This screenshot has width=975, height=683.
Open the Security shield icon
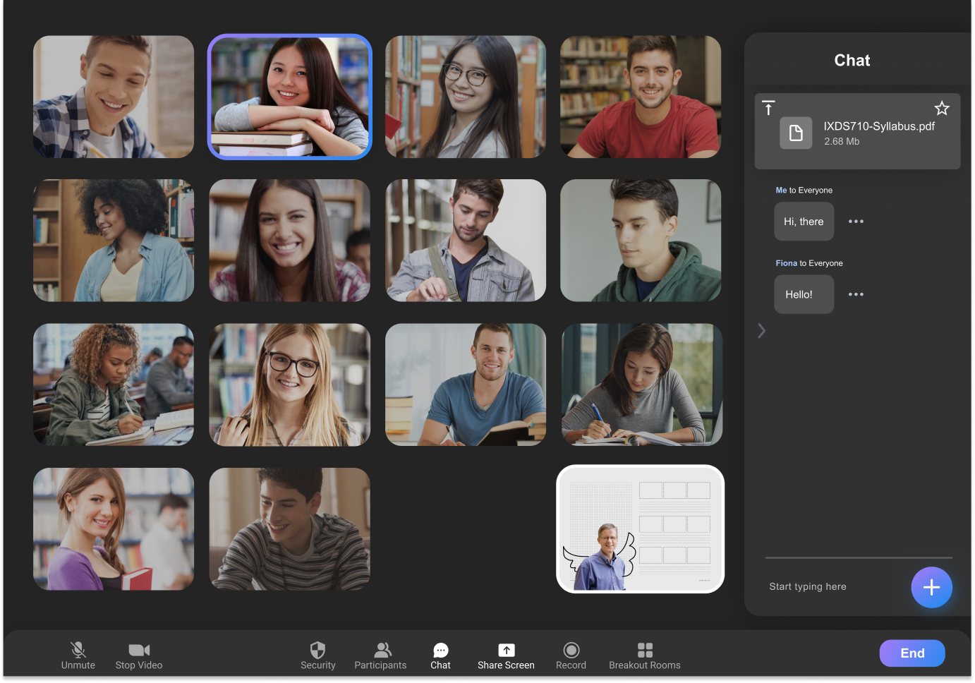click(317, 650)
